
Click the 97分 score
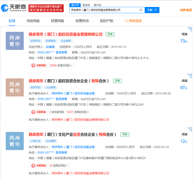point(184,87)
